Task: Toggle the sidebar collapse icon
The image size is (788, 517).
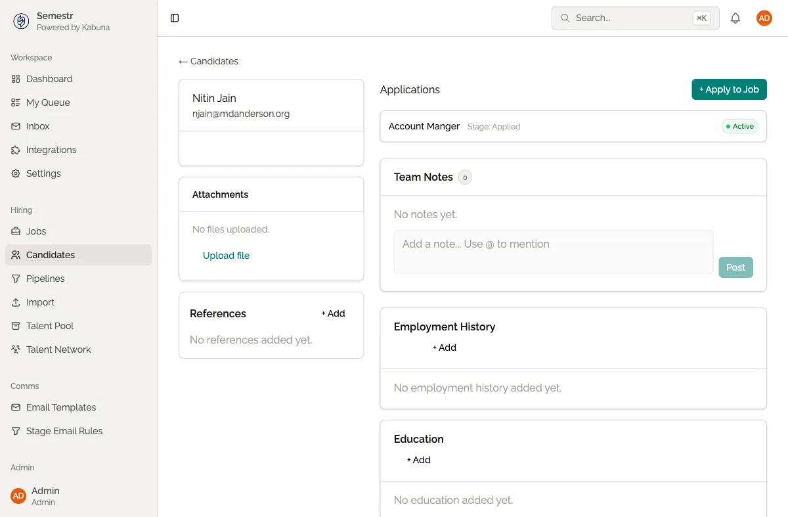Action: (x=175, y=18)
